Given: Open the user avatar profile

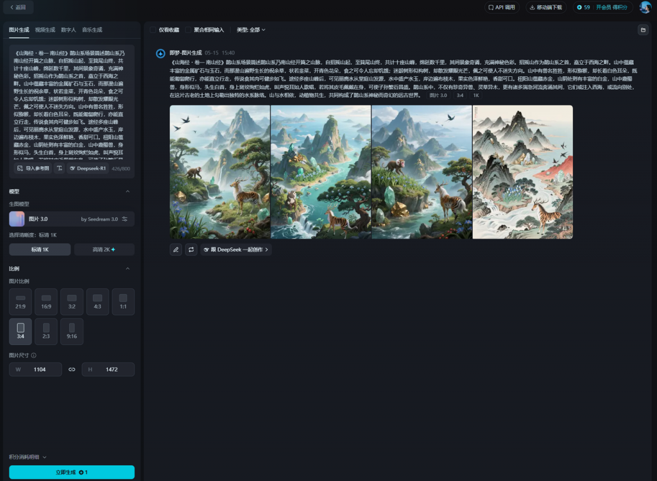Looking at the screenshot, I should [x=645, y=7].
